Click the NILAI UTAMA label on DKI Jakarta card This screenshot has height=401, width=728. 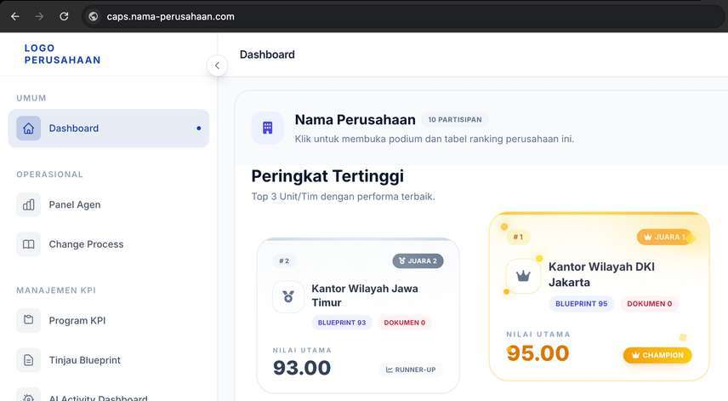[538, 335]
